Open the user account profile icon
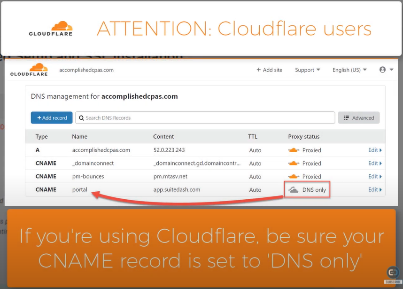Screen dimensions: 403x289 (x=382, y=70)
